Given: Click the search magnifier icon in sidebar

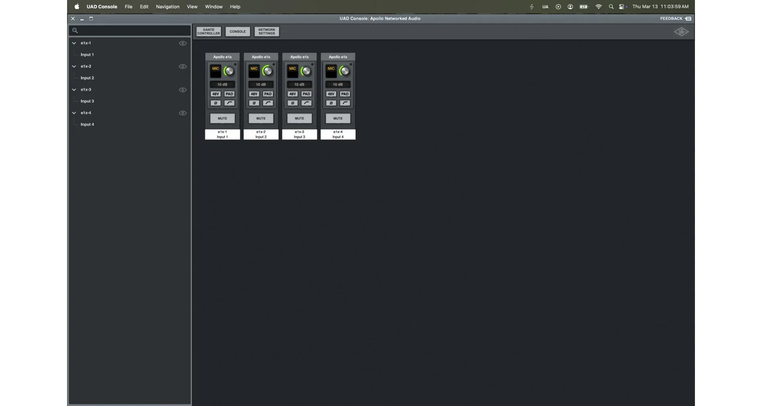Looking at the screenshot, I should click(x=75, y=31).
